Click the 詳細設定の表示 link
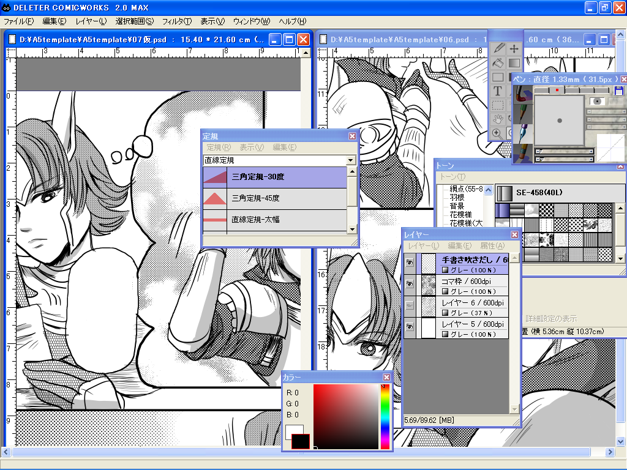Image resolution: width=627 pixels, height=470 pixels. point(551,318)
